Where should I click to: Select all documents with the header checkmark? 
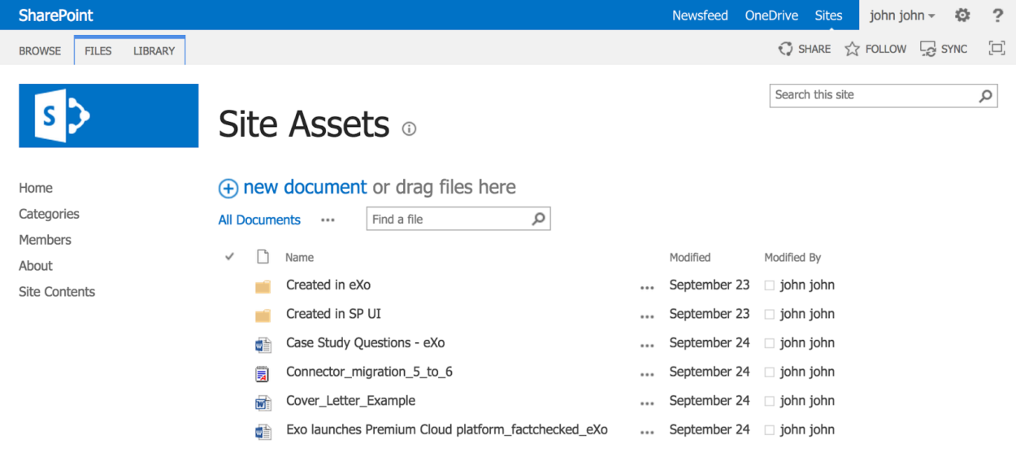(229, 256)
